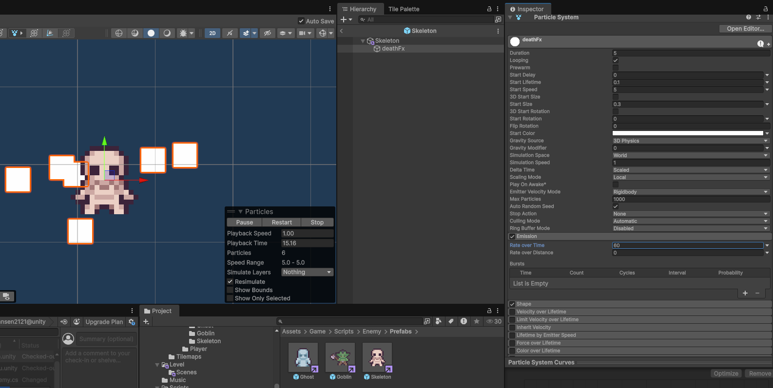
Task: Open Particle System component help icon
Action: [748, 17]
